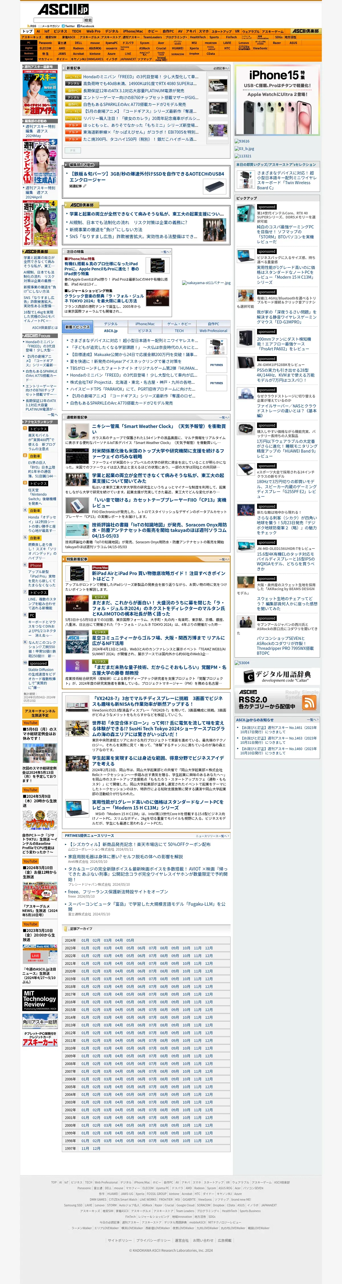
Task: Open the 角川アスキー総研 logo banner
Action: tap(40, 1021)
